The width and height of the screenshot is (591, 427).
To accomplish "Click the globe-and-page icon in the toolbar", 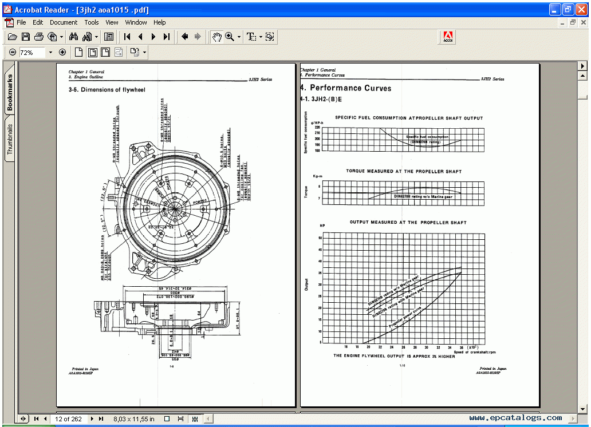I will tap(52, 37).
